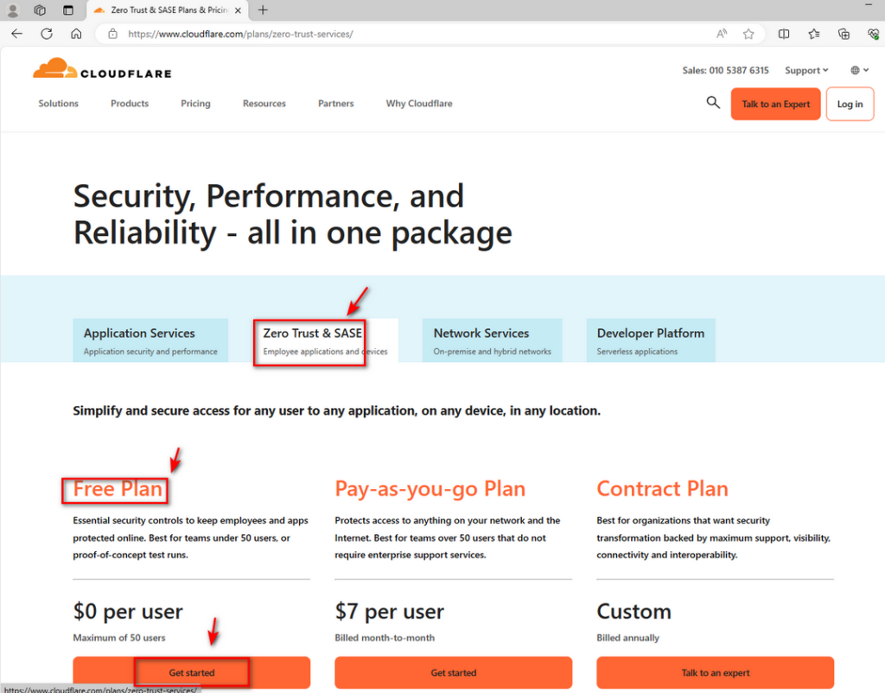Open the globe language selector
The height and width of the screenshot is (693, 885).
click(860, 71)
